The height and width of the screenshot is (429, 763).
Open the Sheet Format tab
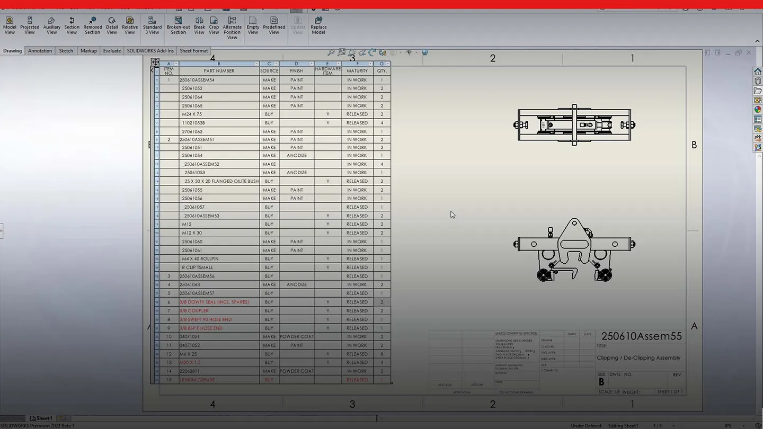click(193, 50)
